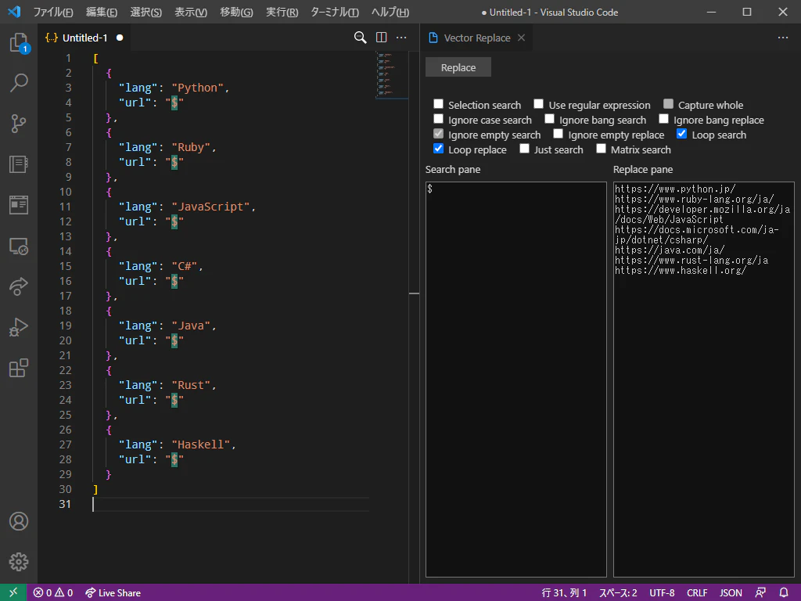
Task: Open the 表示(V) menu
Action: click(191, 12)
